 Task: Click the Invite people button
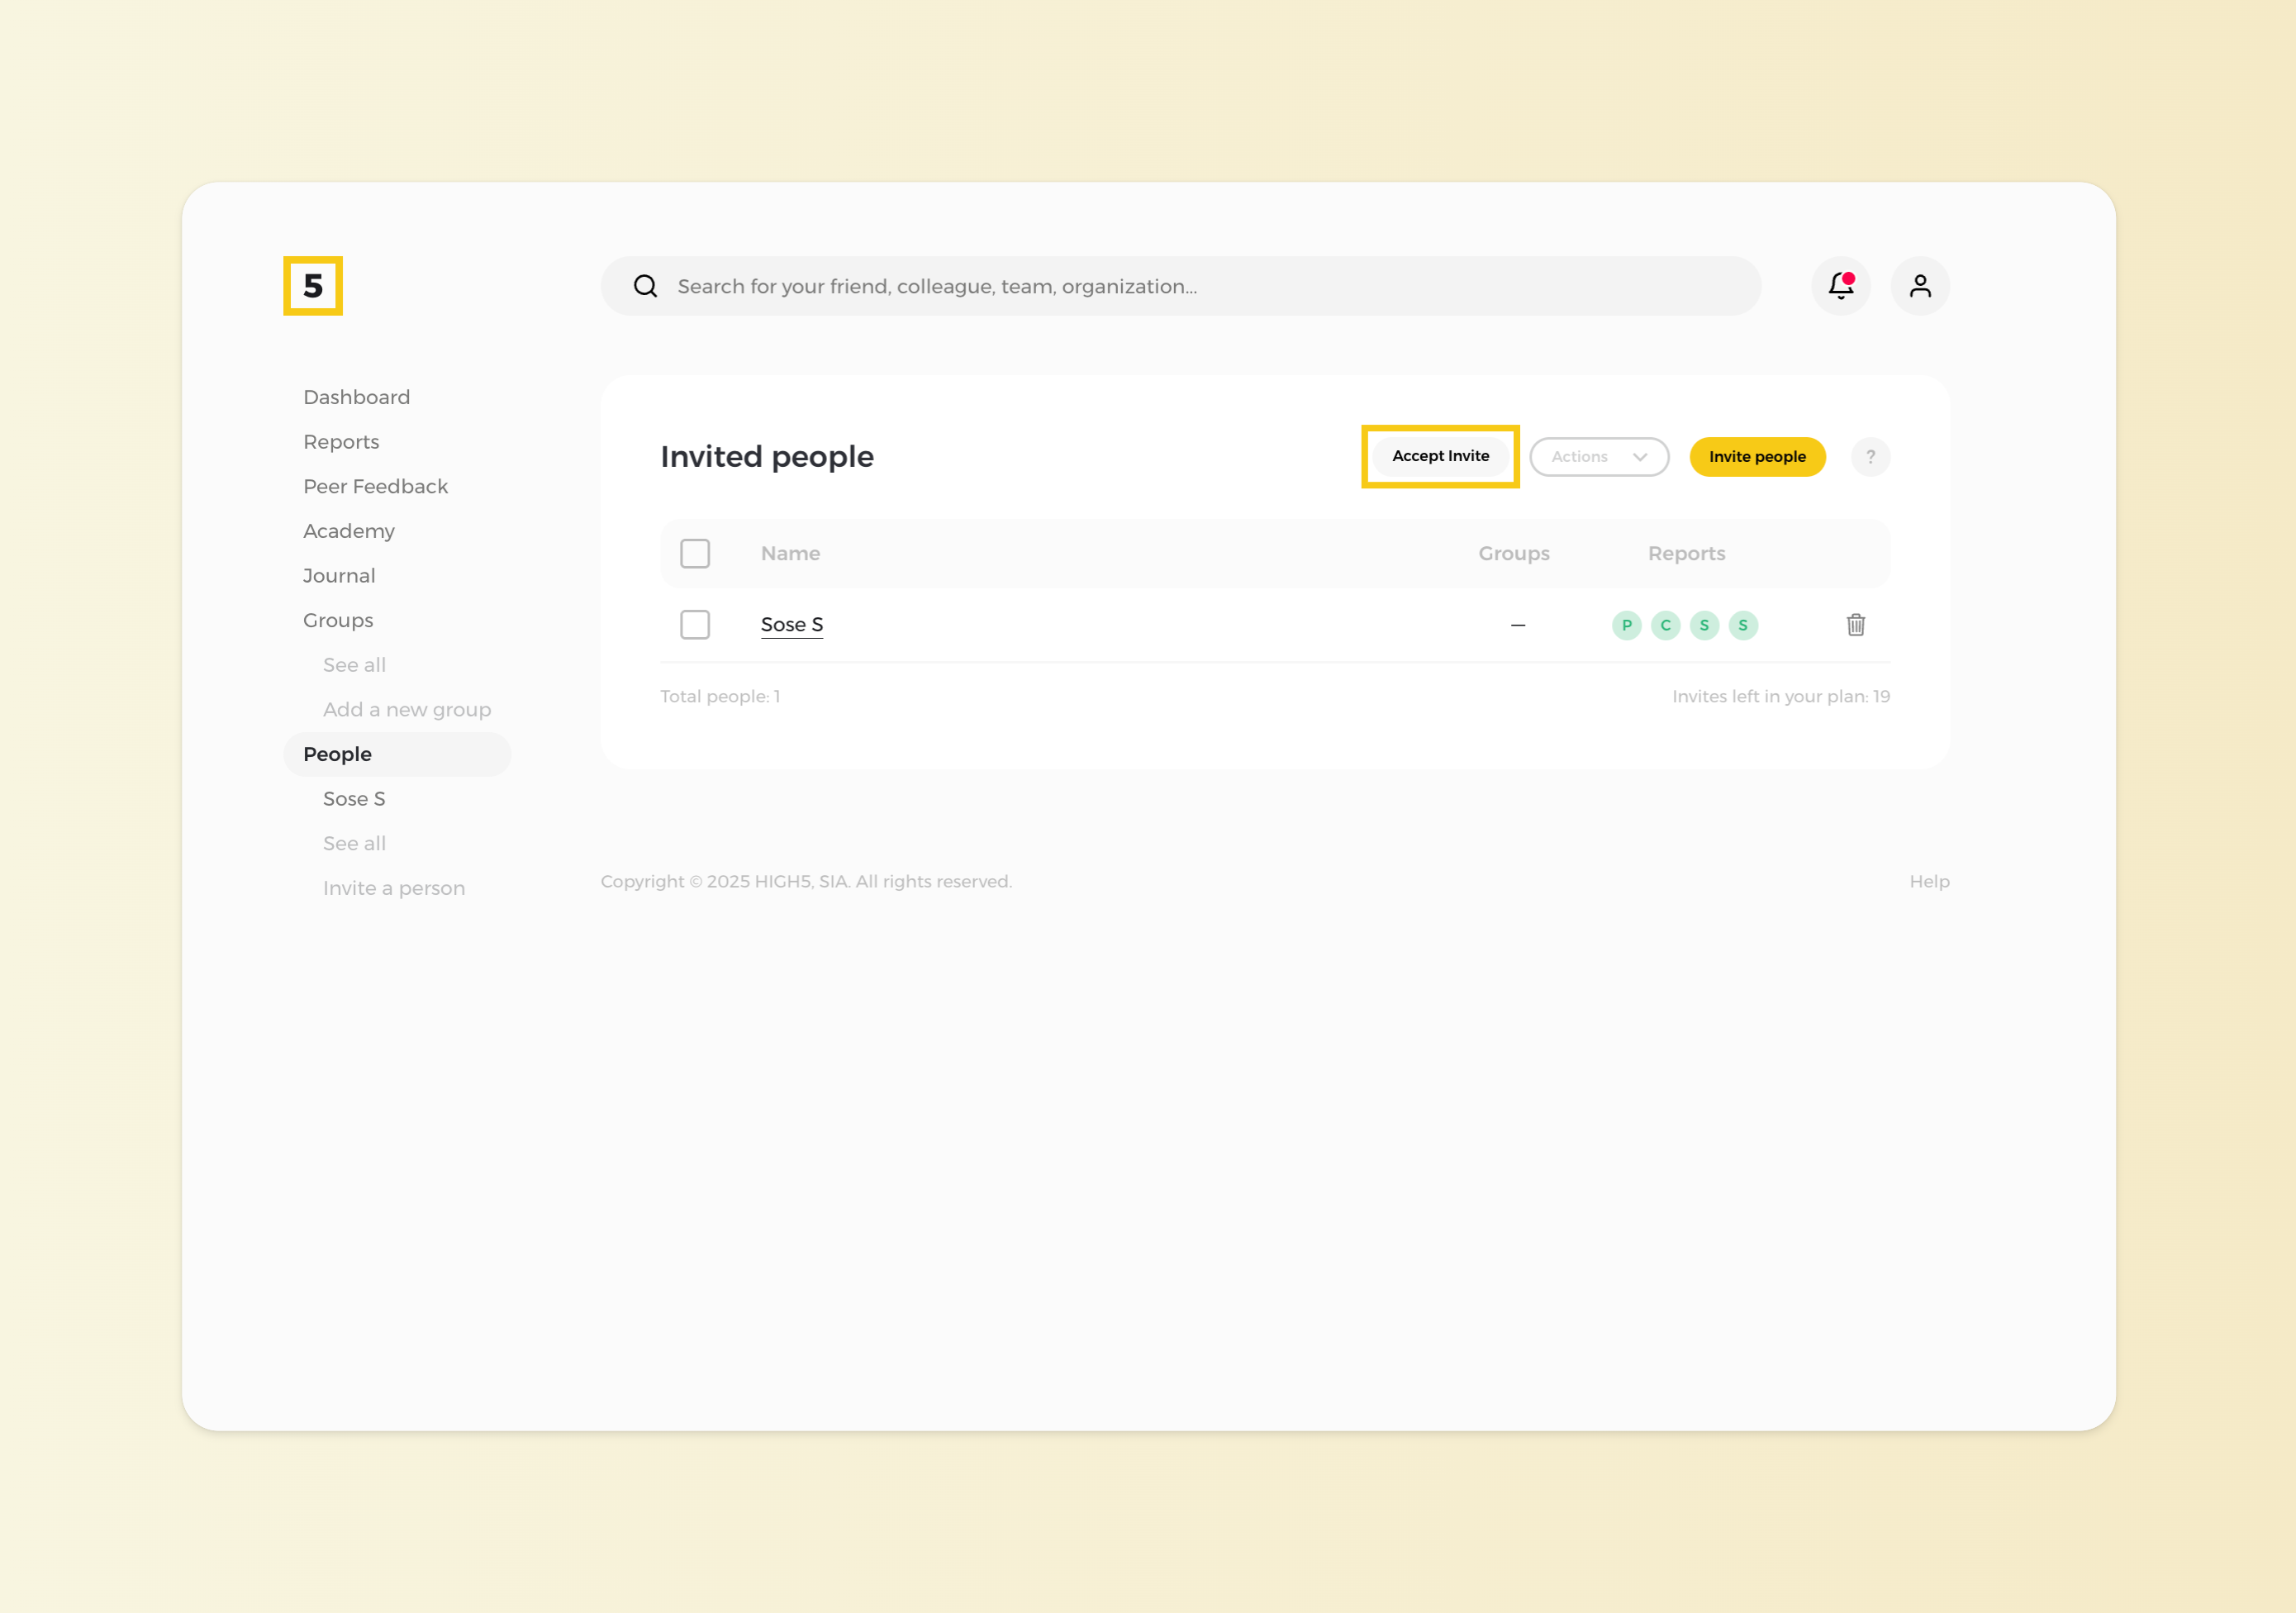pos(1756,457)
